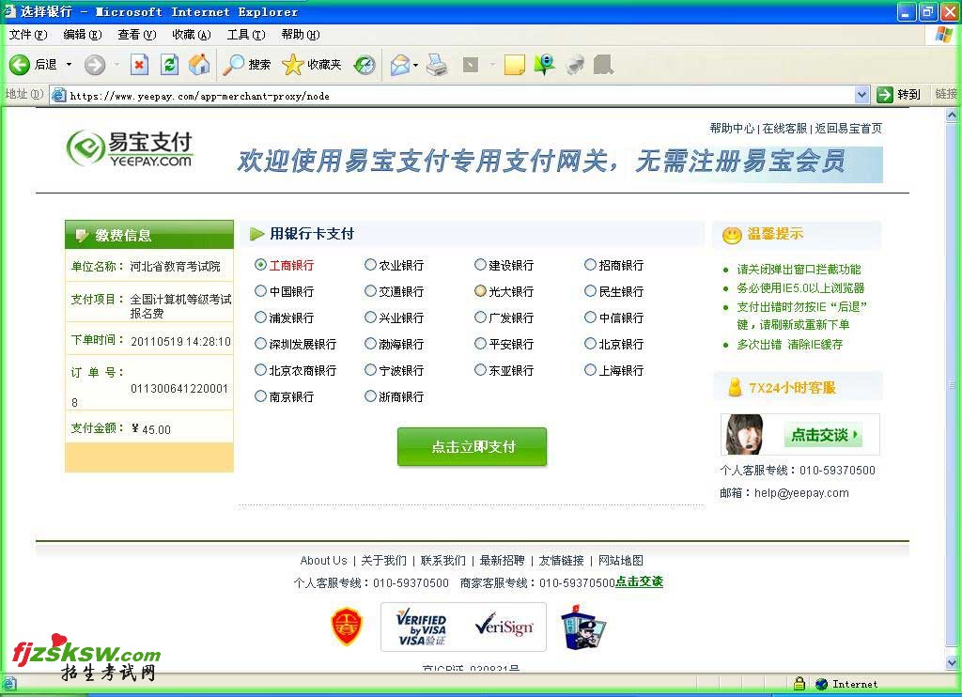The image size is (962, 697).
Task: Click the Refresh page toolbar icon
Action: [169, 65]
